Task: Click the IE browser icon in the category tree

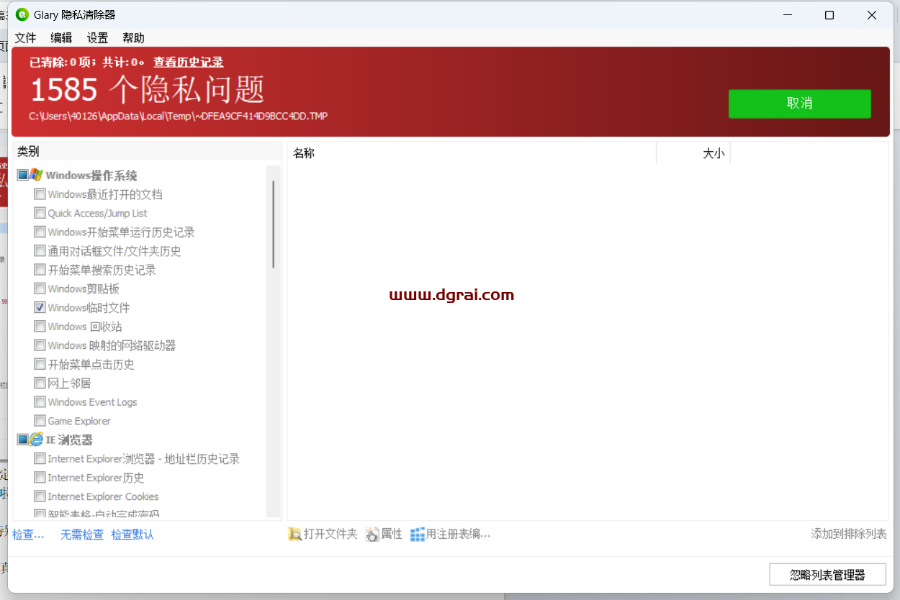Action: click(36, 440)
